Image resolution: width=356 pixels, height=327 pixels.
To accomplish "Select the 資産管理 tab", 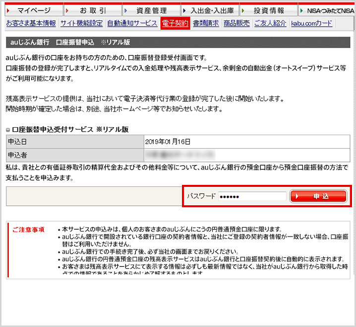I will (x=151, y=10).
